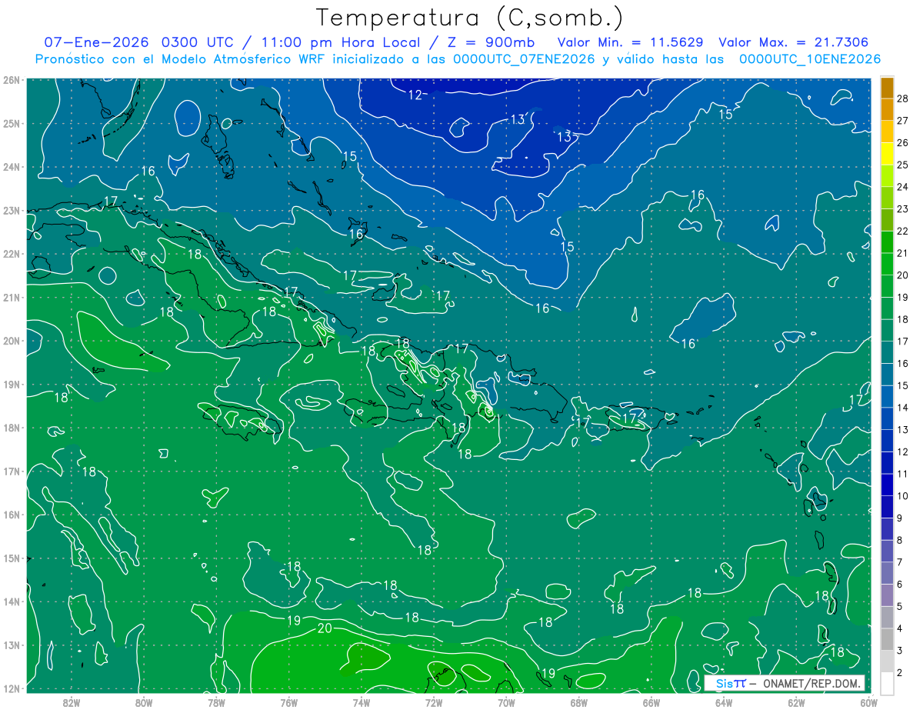Click the title 'Temperatura (C,somb.)'
The height and width of the screenshot is (713, 923).
pyautogui.click(x=470, y=17)
